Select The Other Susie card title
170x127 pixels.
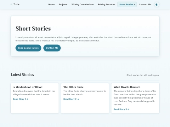point(73,87)
